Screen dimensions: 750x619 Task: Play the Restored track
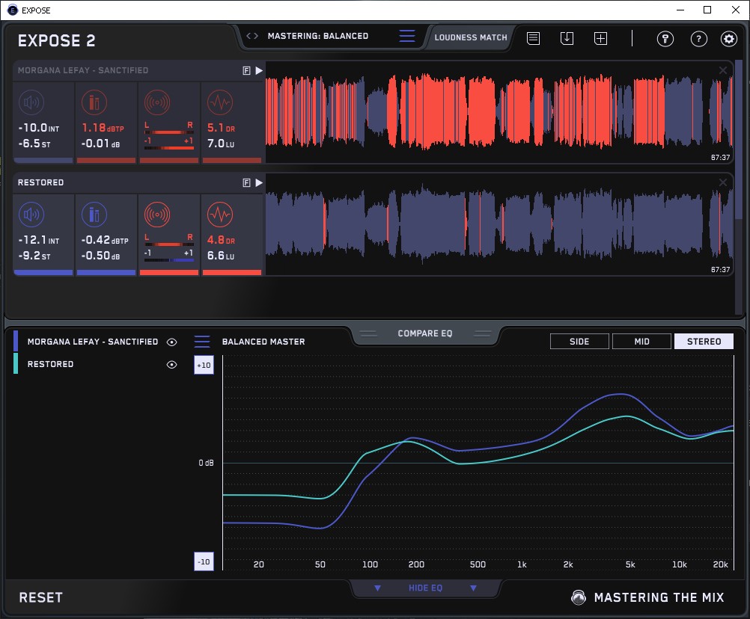[x=259, y=182]
